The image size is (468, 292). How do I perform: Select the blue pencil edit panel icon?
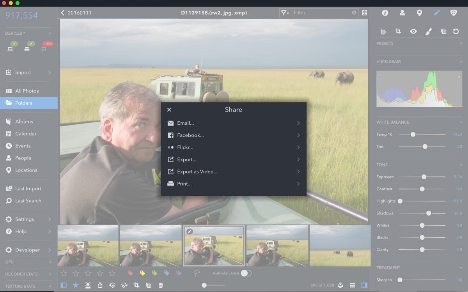pyautogui.click(x=437, y=13)
